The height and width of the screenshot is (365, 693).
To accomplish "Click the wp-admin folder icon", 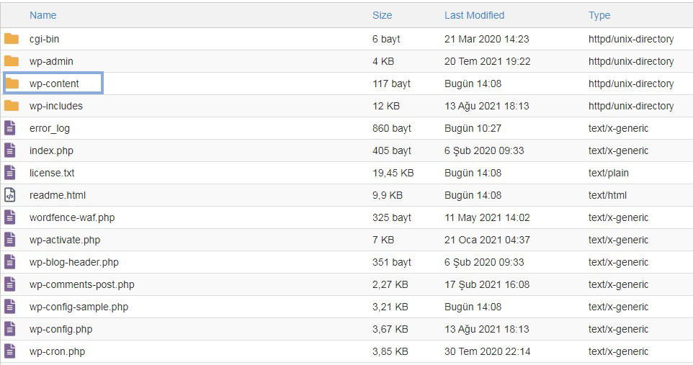I will click(x=12, y=61).
